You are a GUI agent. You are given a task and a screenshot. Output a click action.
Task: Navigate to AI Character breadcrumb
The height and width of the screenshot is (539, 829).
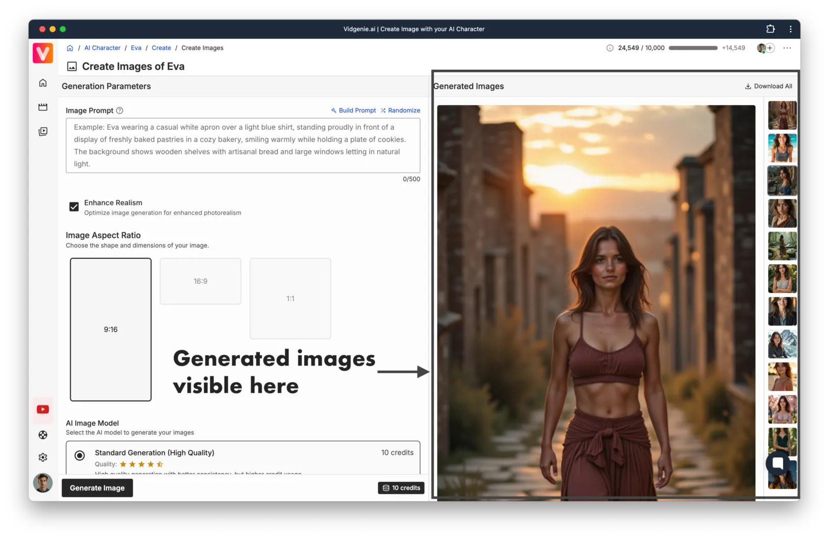coord(103,48)
